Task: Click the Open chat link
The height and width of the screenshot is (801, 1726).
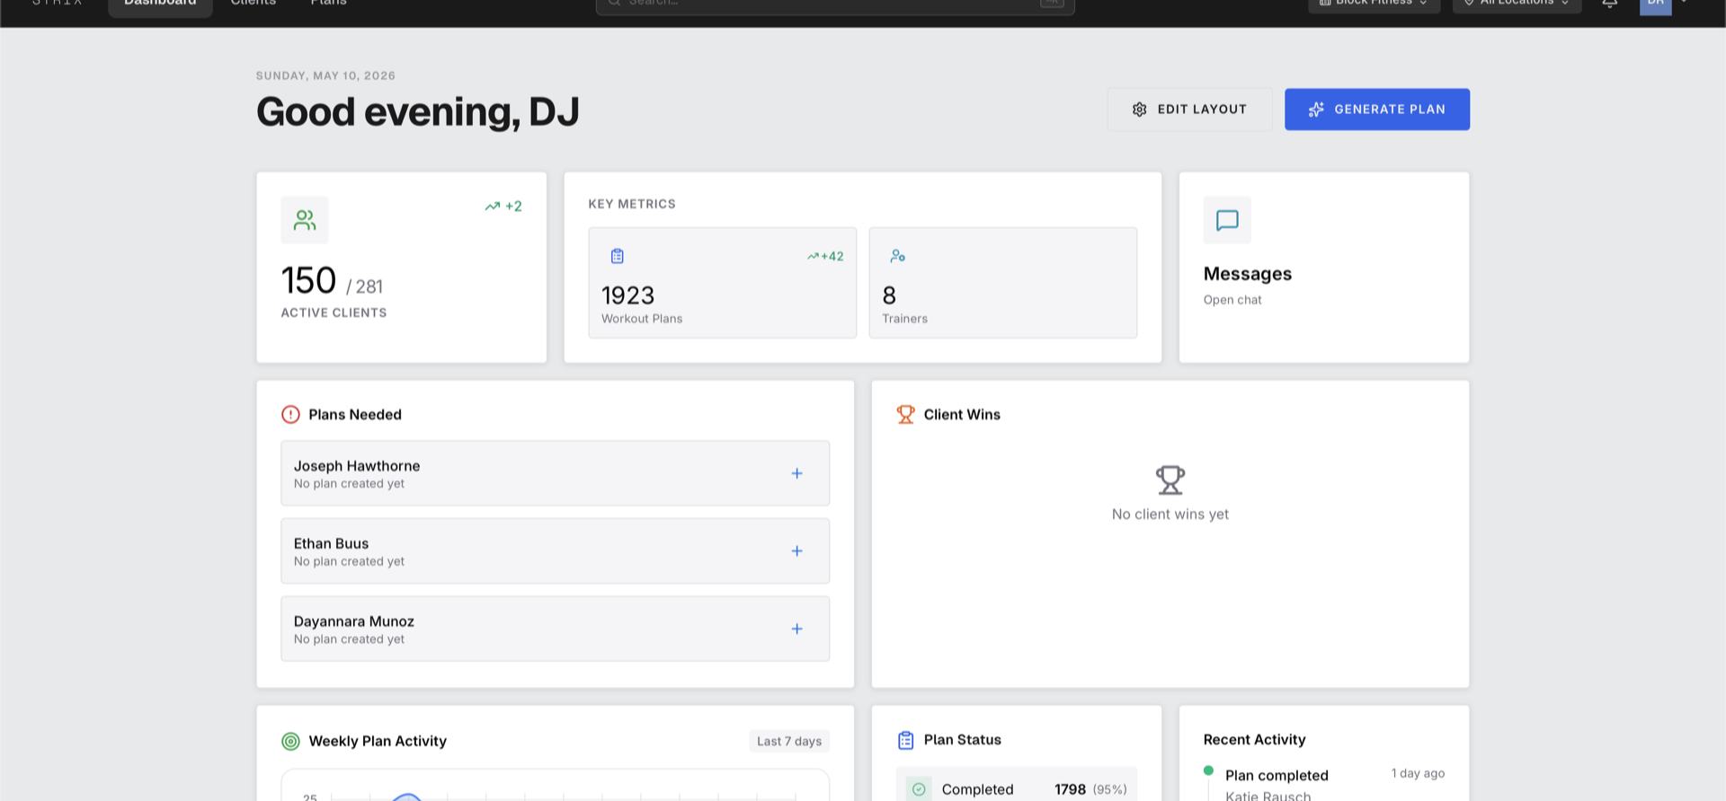Action: coord(1232,300)
